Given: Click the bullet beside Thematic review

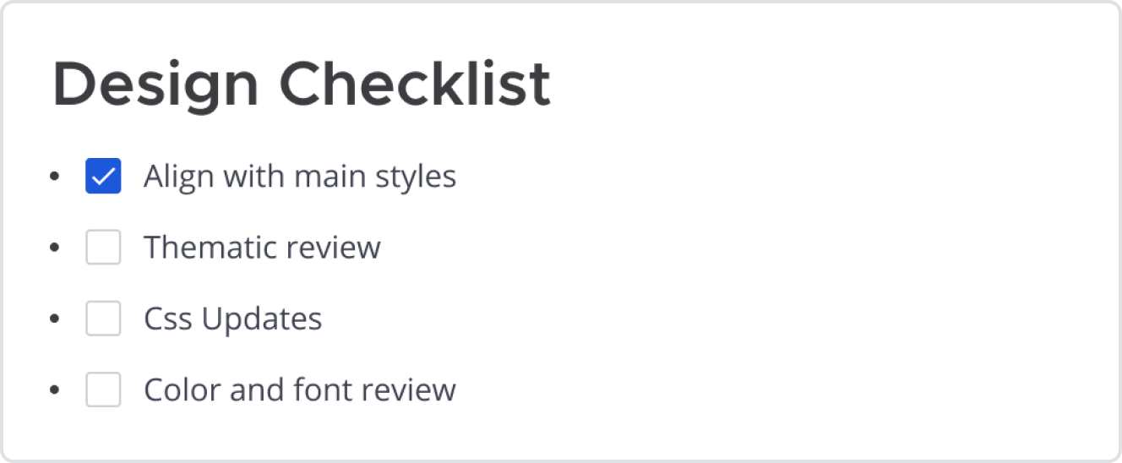Looking at the screenshot, I should 55,248.
